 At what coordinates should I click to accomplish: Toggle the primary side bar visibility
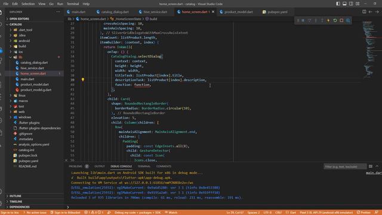point(338,4)
